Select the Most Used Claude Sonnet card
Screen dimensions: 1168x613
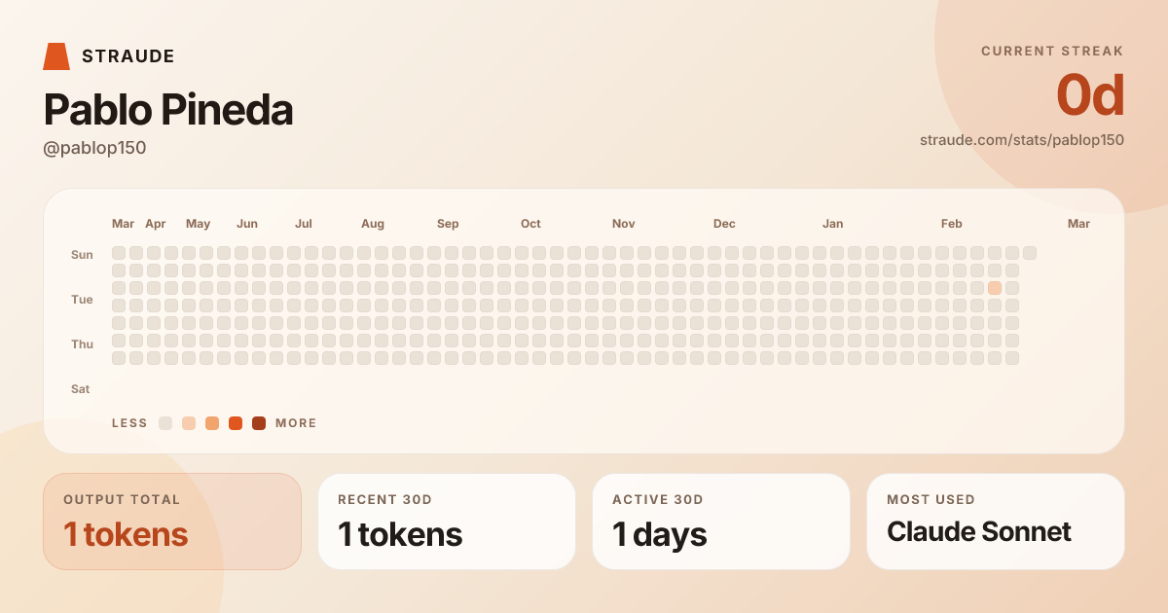(996, 522)
